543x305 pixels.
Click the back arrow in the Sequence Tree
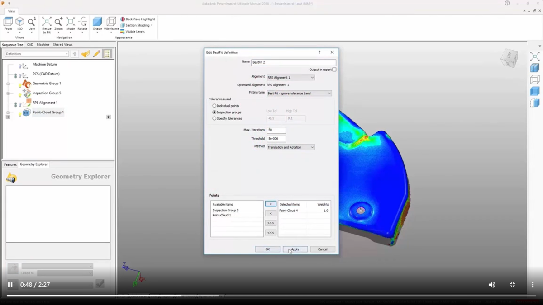[109, 117]
